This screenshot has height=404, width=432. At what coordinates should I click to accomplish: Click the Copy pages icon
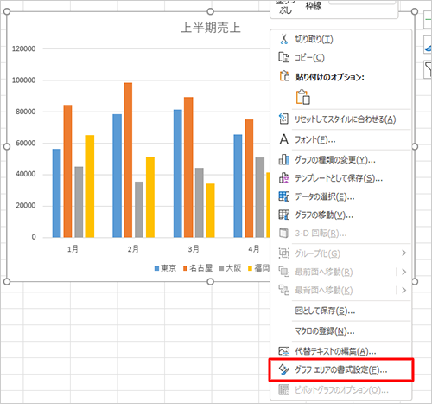(283, 57)
